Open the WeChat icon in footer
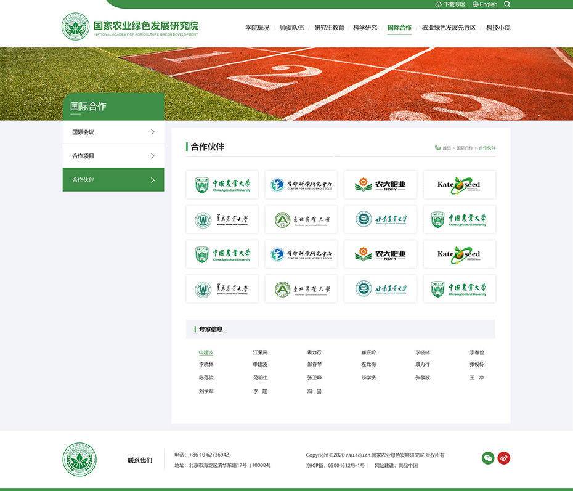This screenshot has height=491, width=573. [x=488, y=458]
